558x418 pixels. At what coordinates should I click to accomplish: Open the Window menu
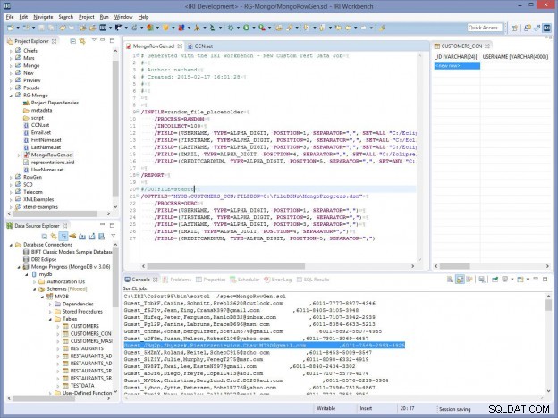123,17
